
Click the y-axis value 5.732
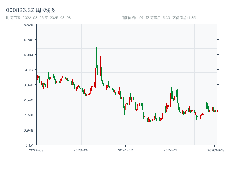coord(28,40)
